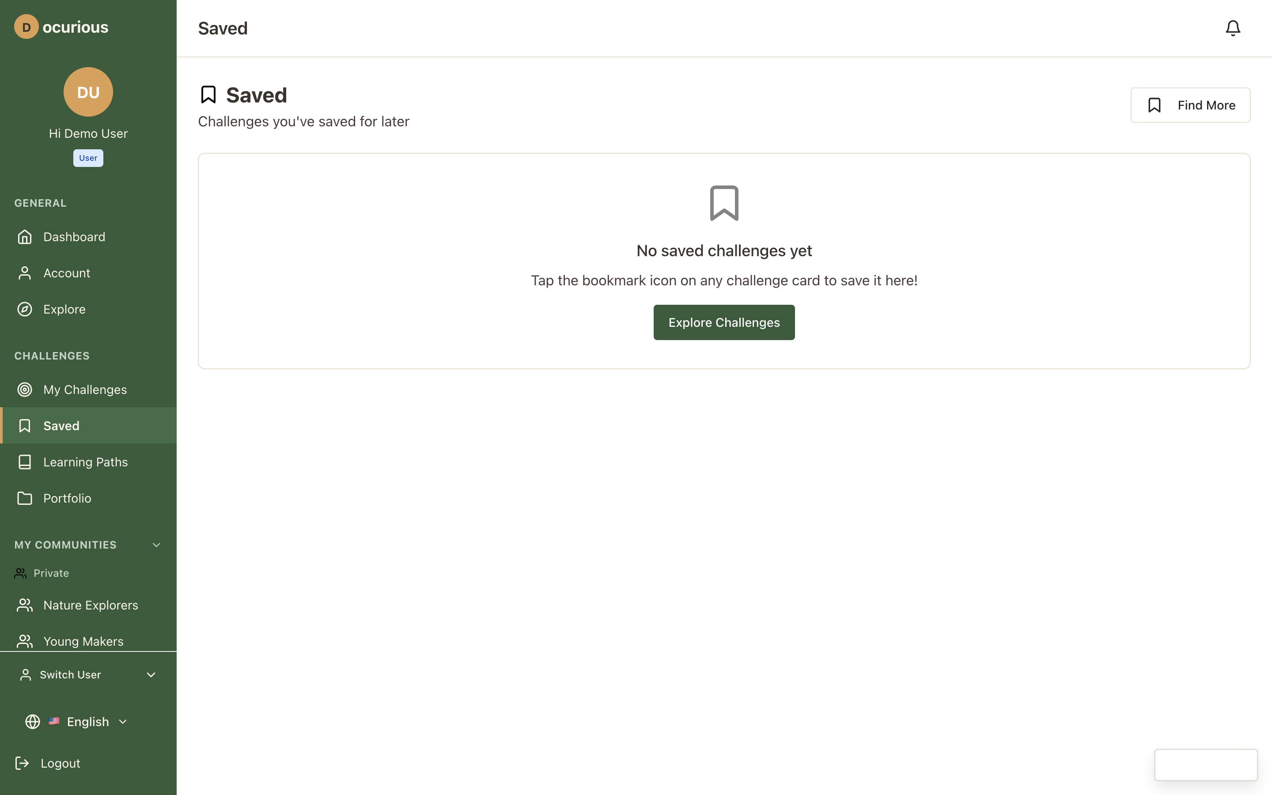Collapse the My Communities section chevron
Image resolution: width=1272 pixels, height=795 pixels.
(x=156, y=545)
